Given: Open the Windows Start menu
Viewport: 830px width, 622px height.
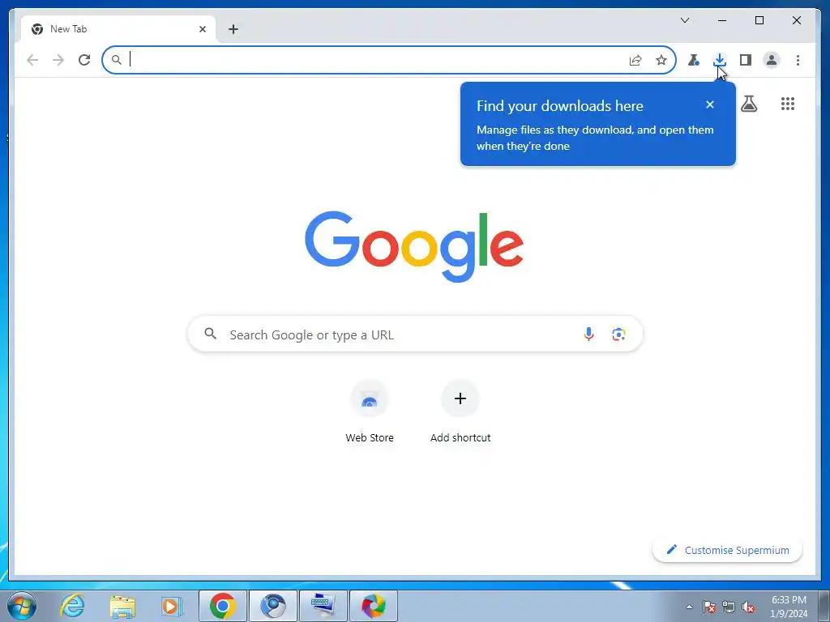Looking at the screenshot, I should [22, 606].
